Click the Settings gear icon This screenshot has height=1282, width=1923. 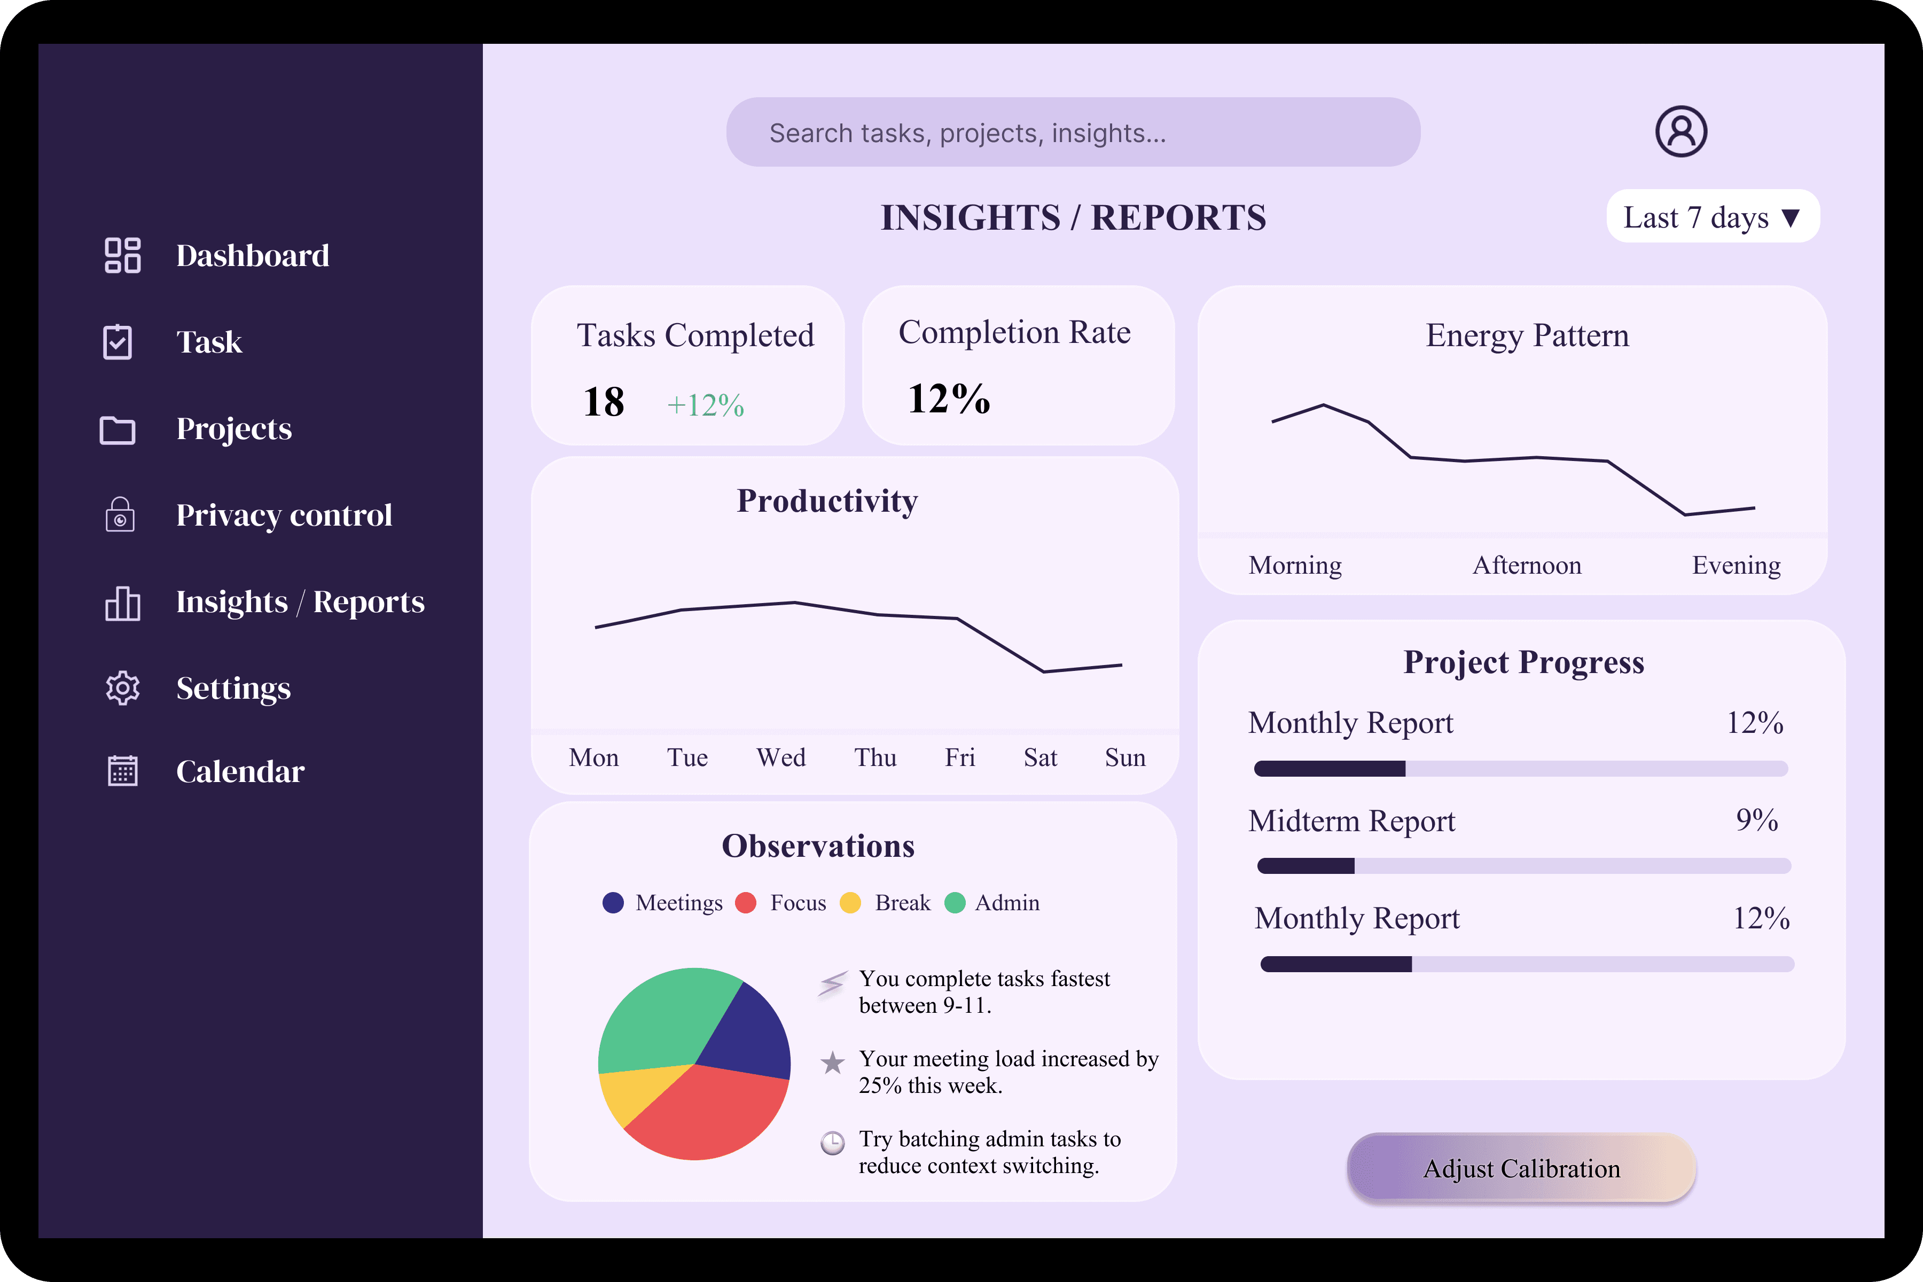point(123,689)
